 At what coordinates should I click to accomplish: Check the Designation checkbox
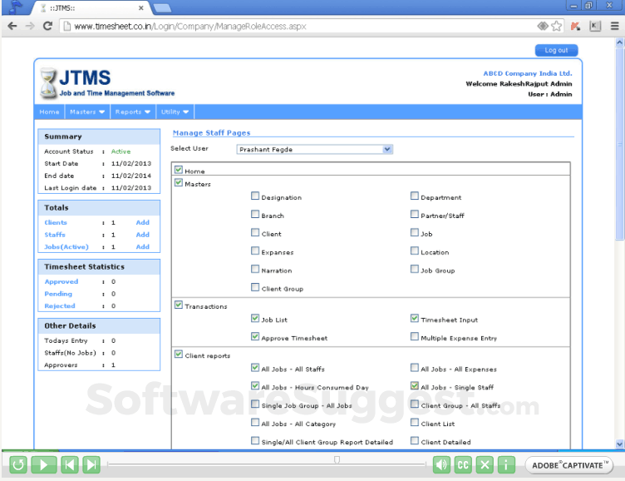pos(255,196)
